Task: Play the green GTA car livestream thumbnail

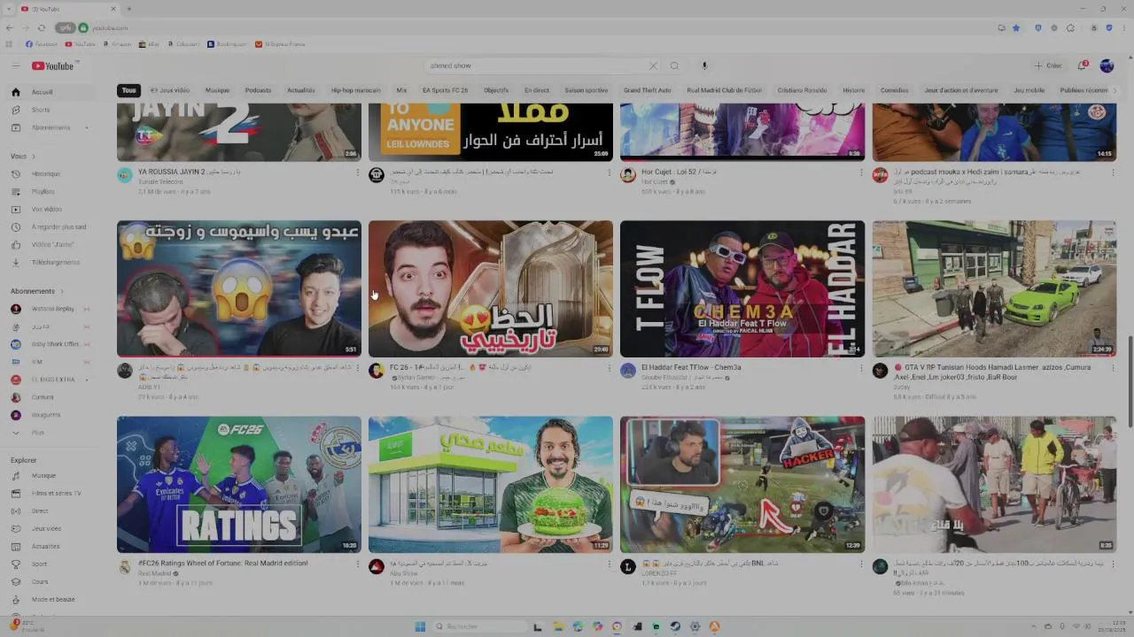Action: tap(994, 288)
